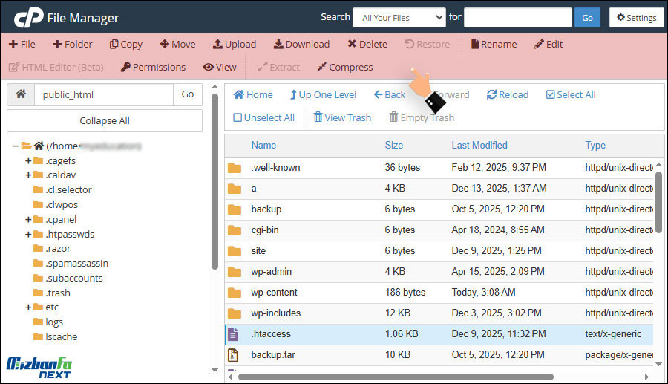Open View Trash bin icon
The width and height of the screenshot is (668, 384).
318,117
